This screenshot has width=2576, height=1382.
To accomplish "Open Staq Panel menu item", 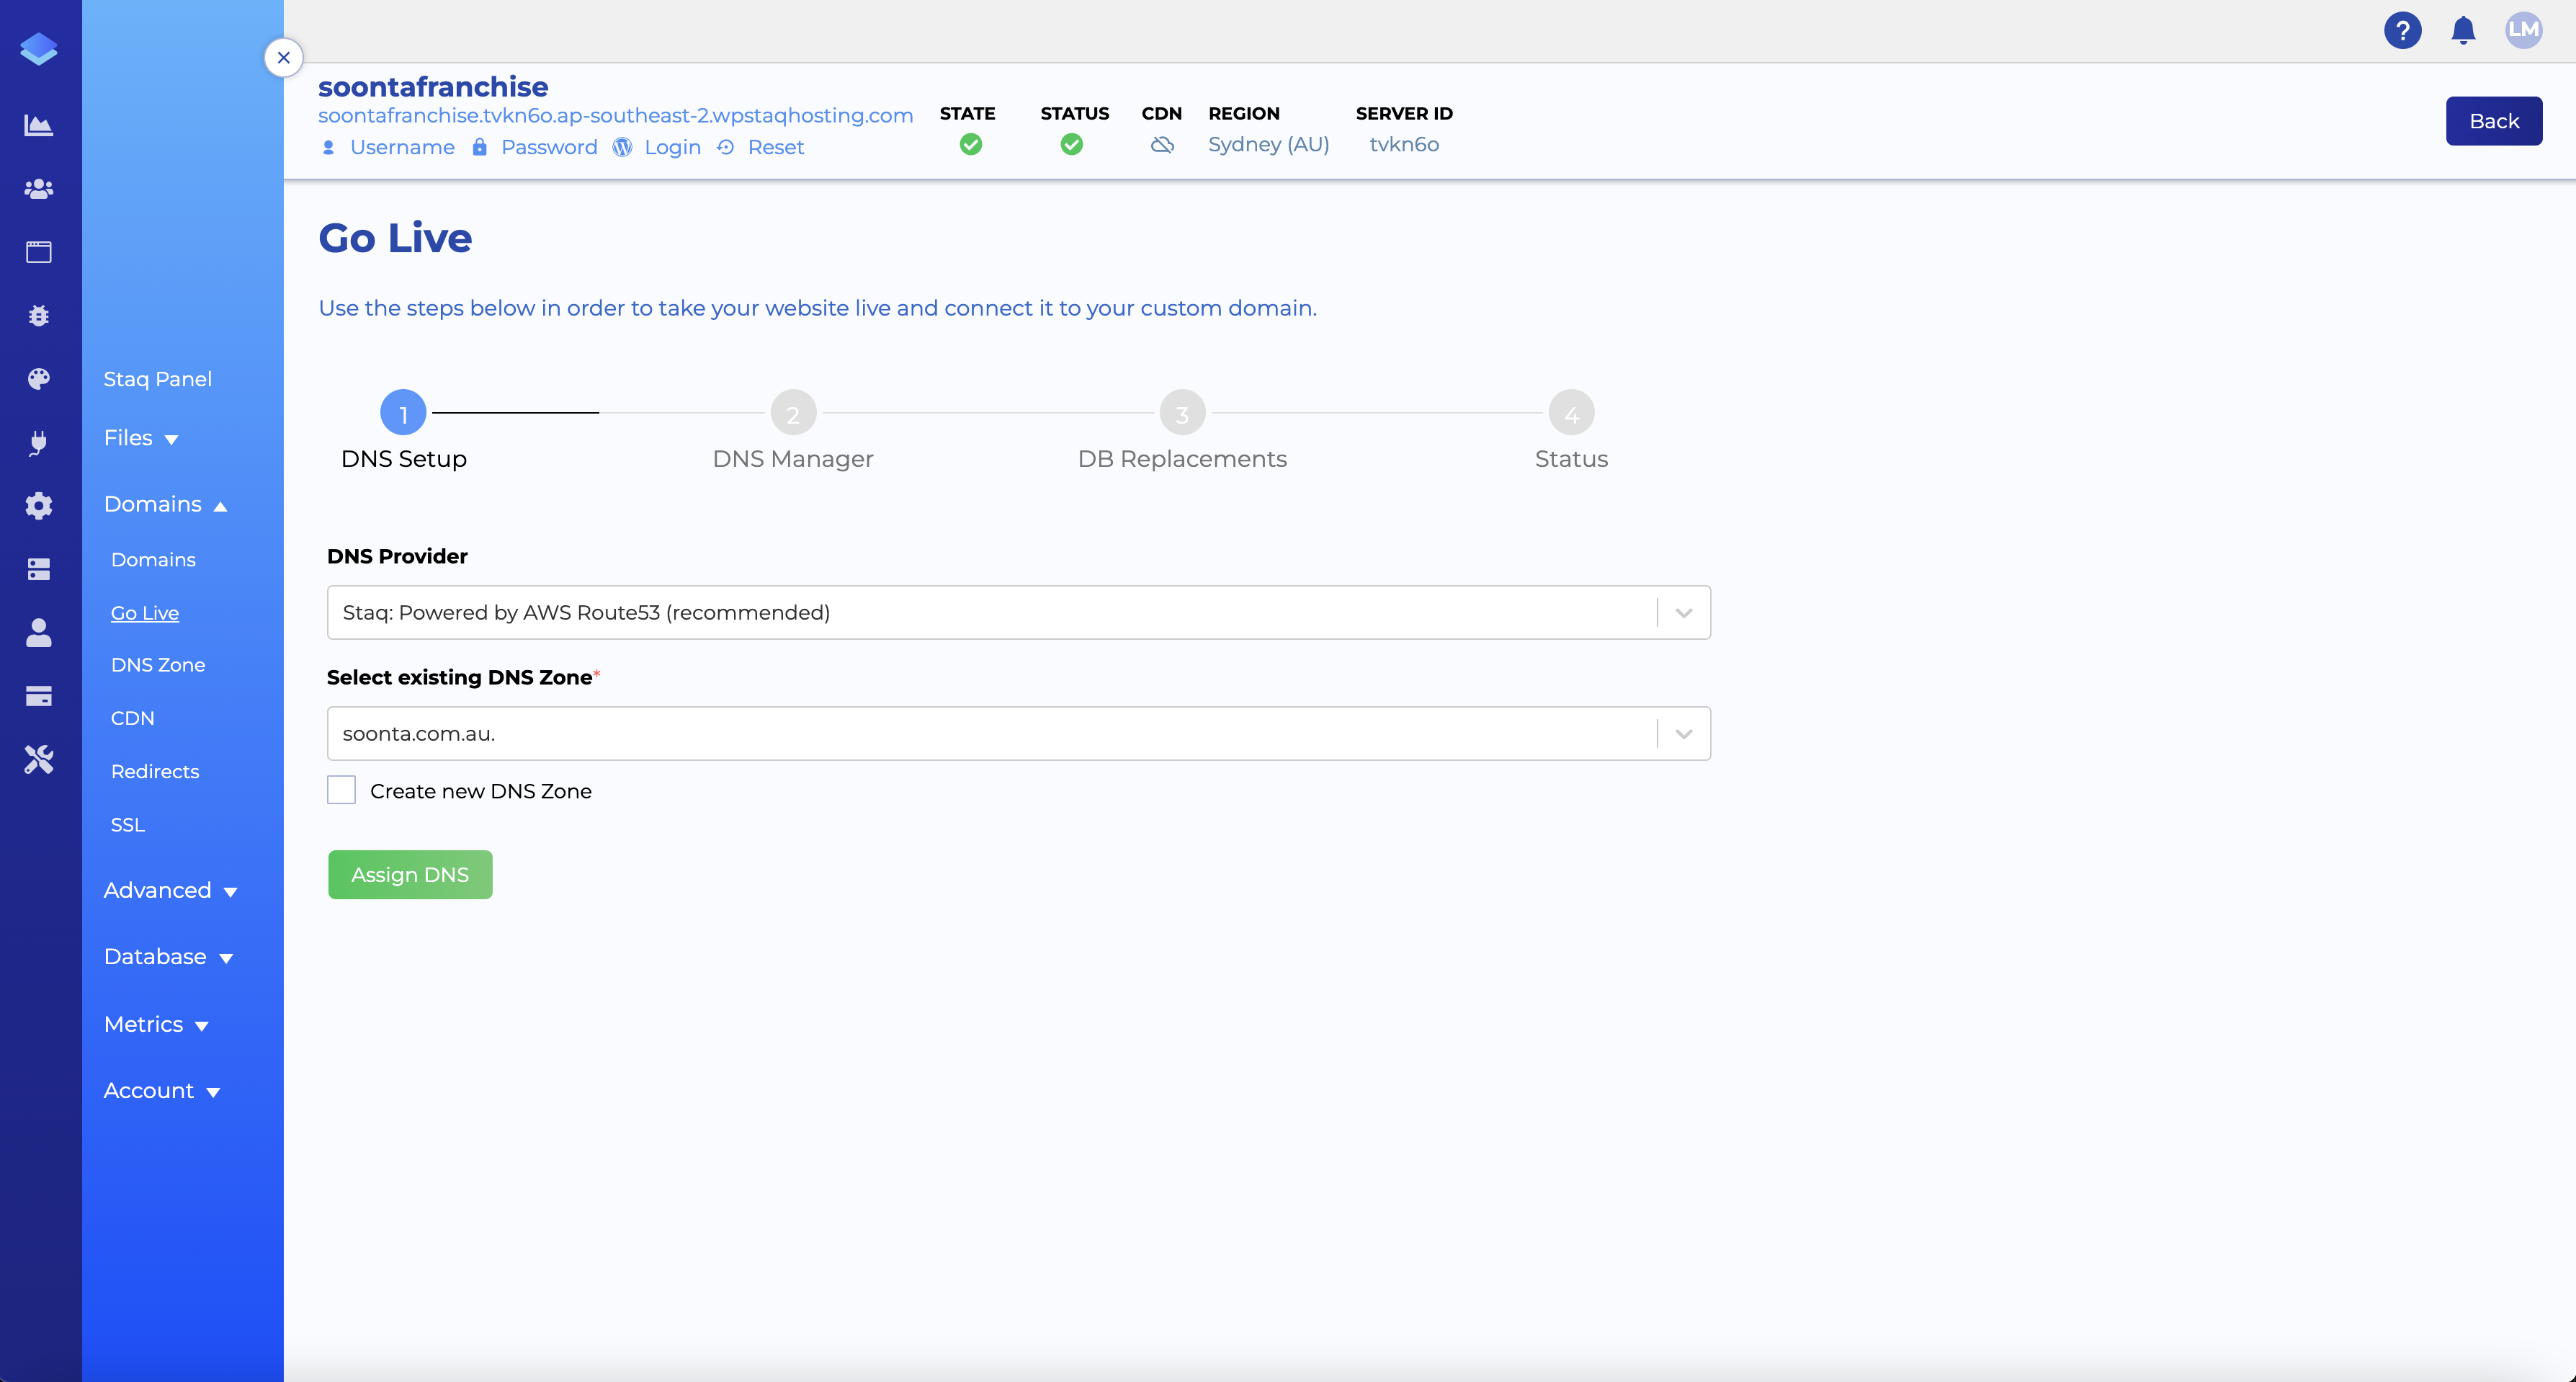I will tap(158, 379).
